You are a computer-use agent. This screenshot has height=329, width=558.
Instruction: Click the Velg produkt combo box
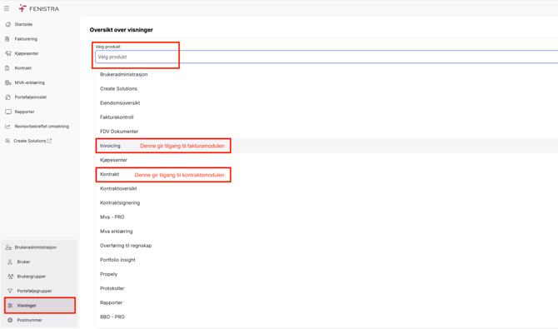click(x=326, y=57)
